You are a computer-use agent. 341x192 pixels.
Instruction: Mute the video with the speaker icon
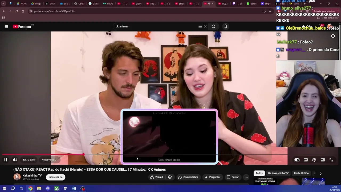coord(15,160)
